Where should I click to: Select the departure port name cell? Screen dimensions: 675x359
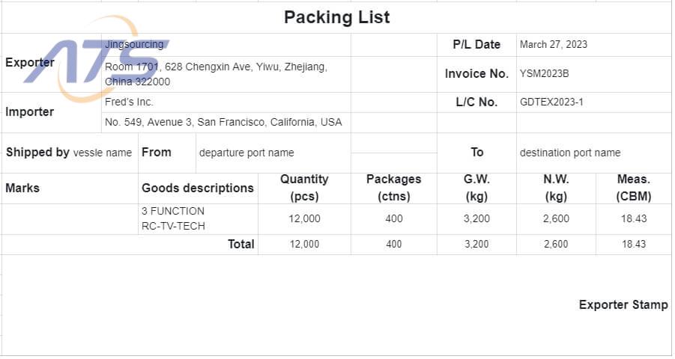point(273,153)
